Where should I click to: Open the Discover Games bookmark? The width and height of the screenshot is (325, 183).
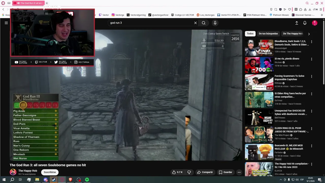[303, 15]
